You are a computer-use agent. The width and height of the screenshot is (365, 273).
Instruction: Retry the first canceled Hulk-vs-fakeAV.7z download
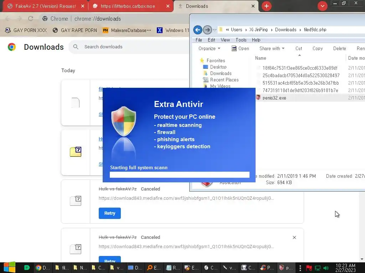point(110,213)
